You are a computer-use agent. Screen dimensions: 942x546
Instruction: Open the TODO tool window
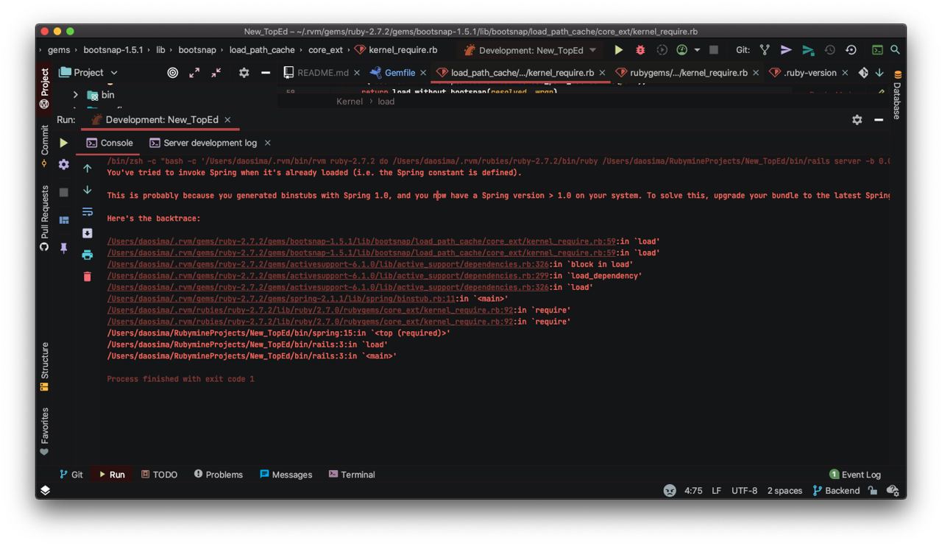[159, 475]
